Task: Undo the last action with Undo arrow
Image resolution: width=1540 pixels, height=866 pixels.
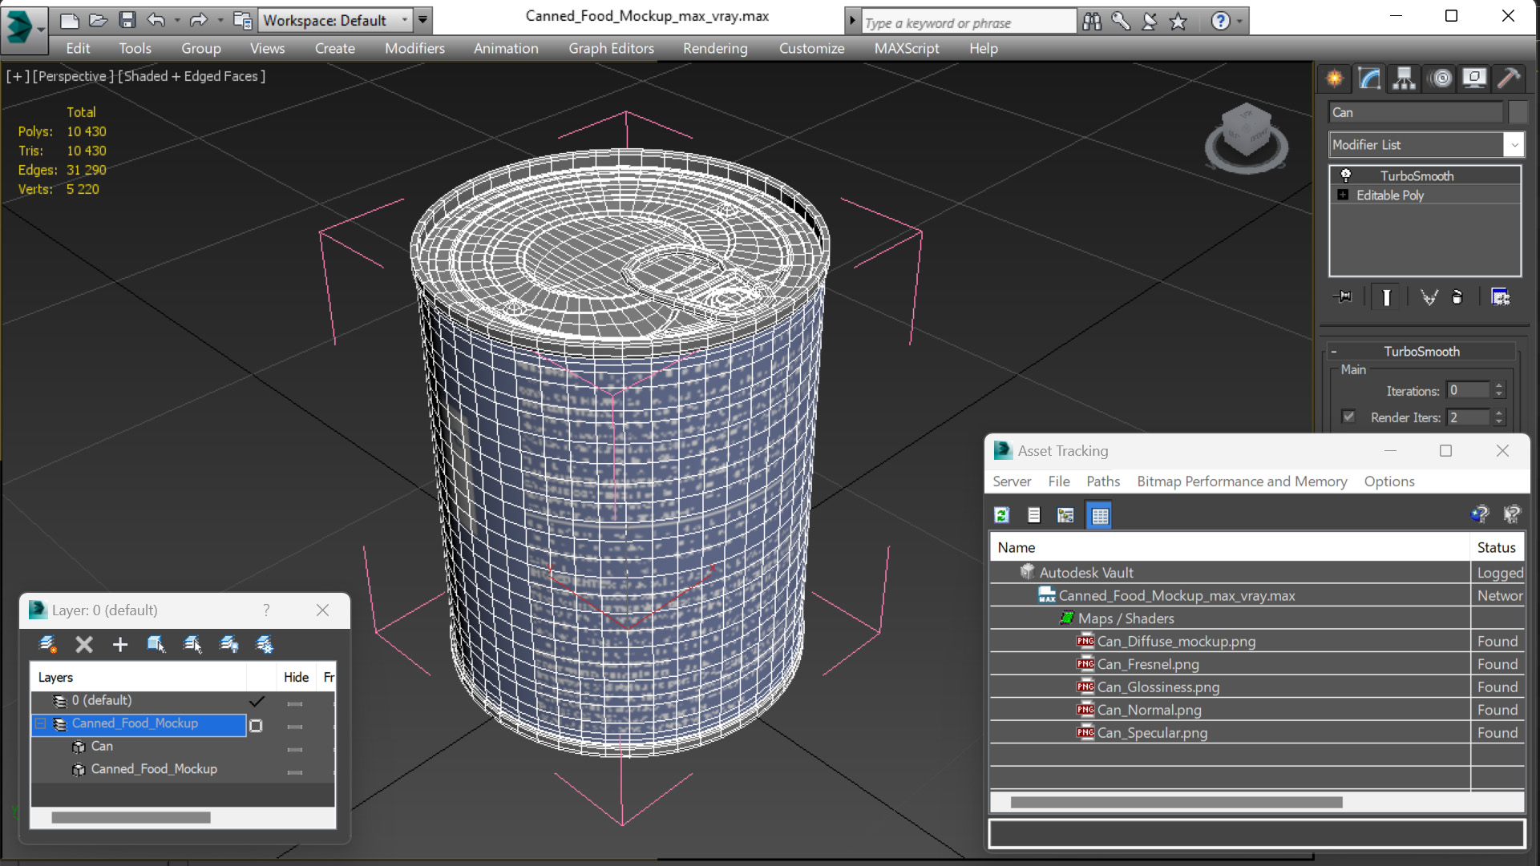Action: 156,20
